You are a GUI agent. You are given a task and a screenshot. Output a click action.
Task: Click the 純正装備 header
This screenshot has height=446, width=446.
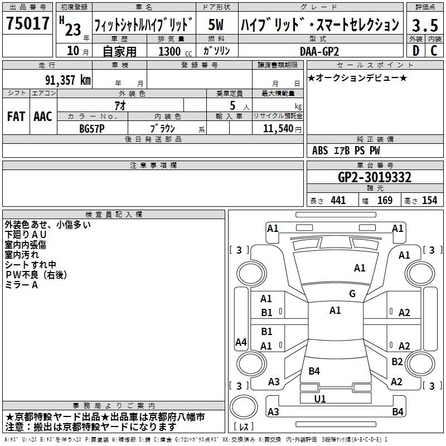click(x=375, y=139)
